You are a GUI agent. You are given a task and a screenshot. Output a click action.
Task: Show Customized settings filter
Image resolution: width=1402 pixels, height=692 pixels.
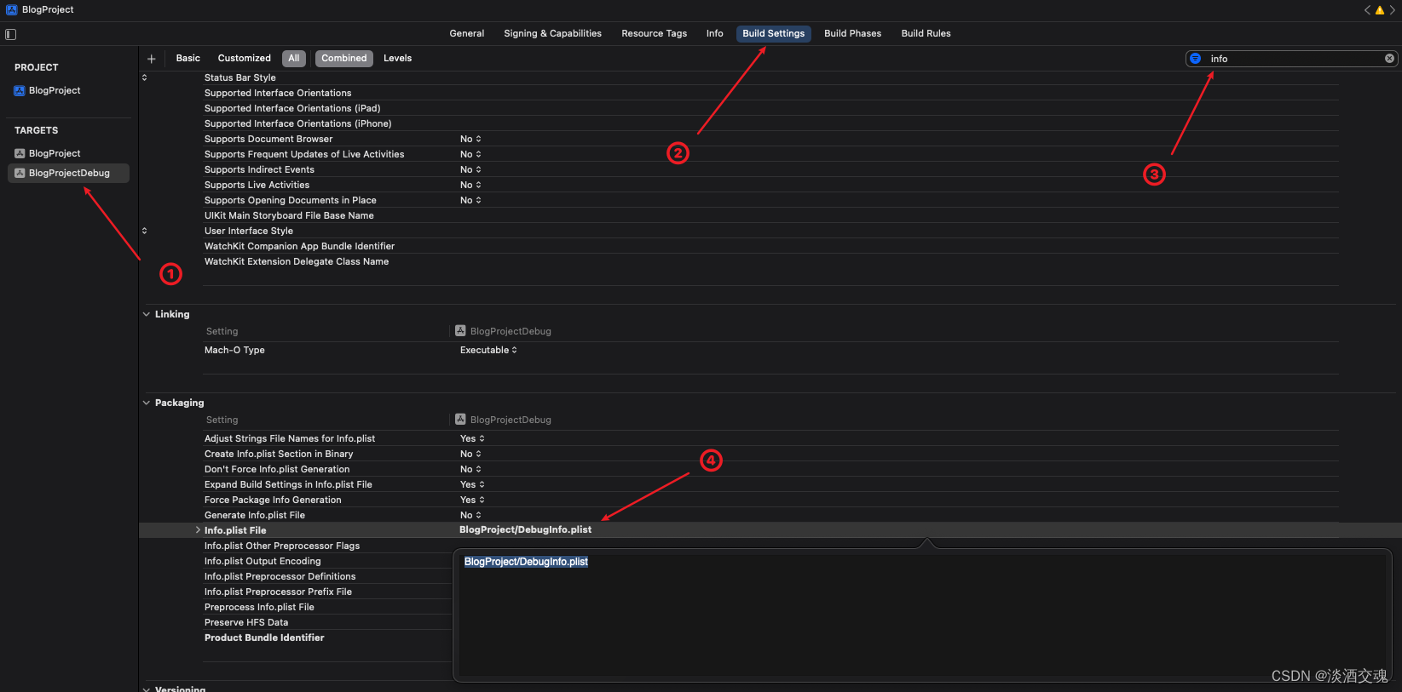[245, 58]
